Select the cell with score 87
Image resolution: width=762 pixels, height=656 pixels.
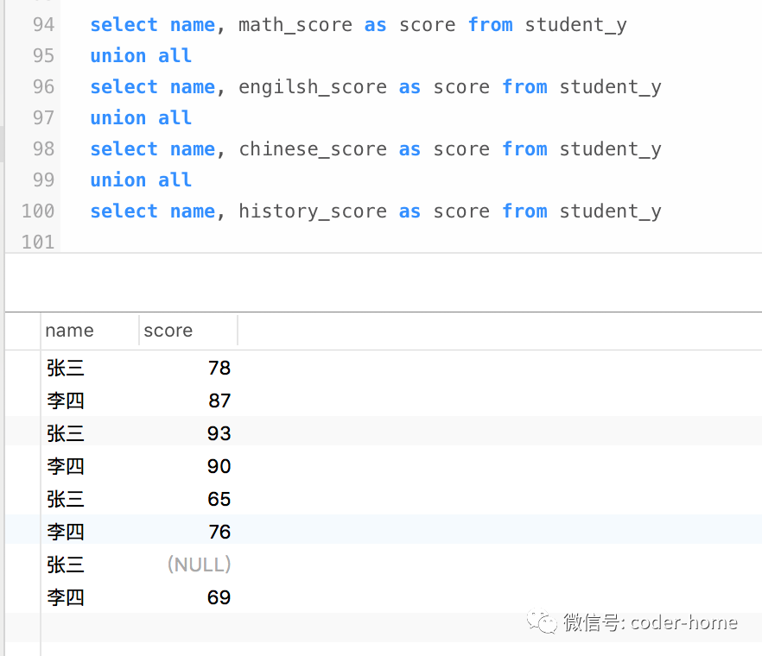point(219,401)
